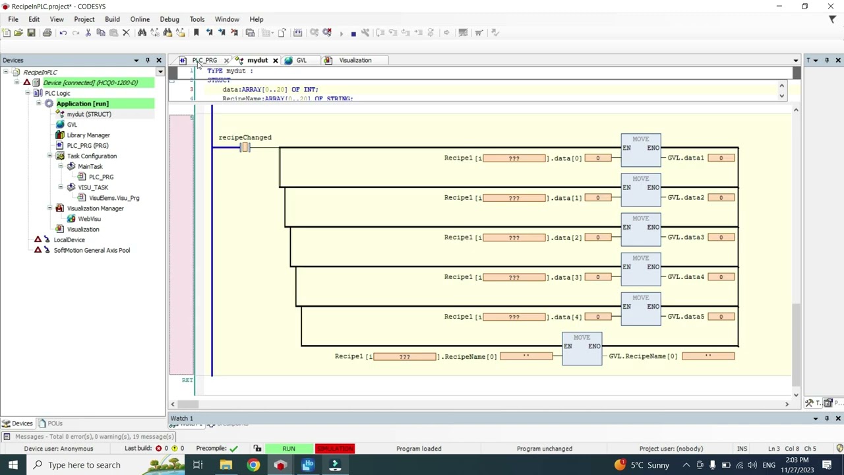Click the WebVisu icon in the tree
This screenshot has height=475, width=844.
(71, 219)
